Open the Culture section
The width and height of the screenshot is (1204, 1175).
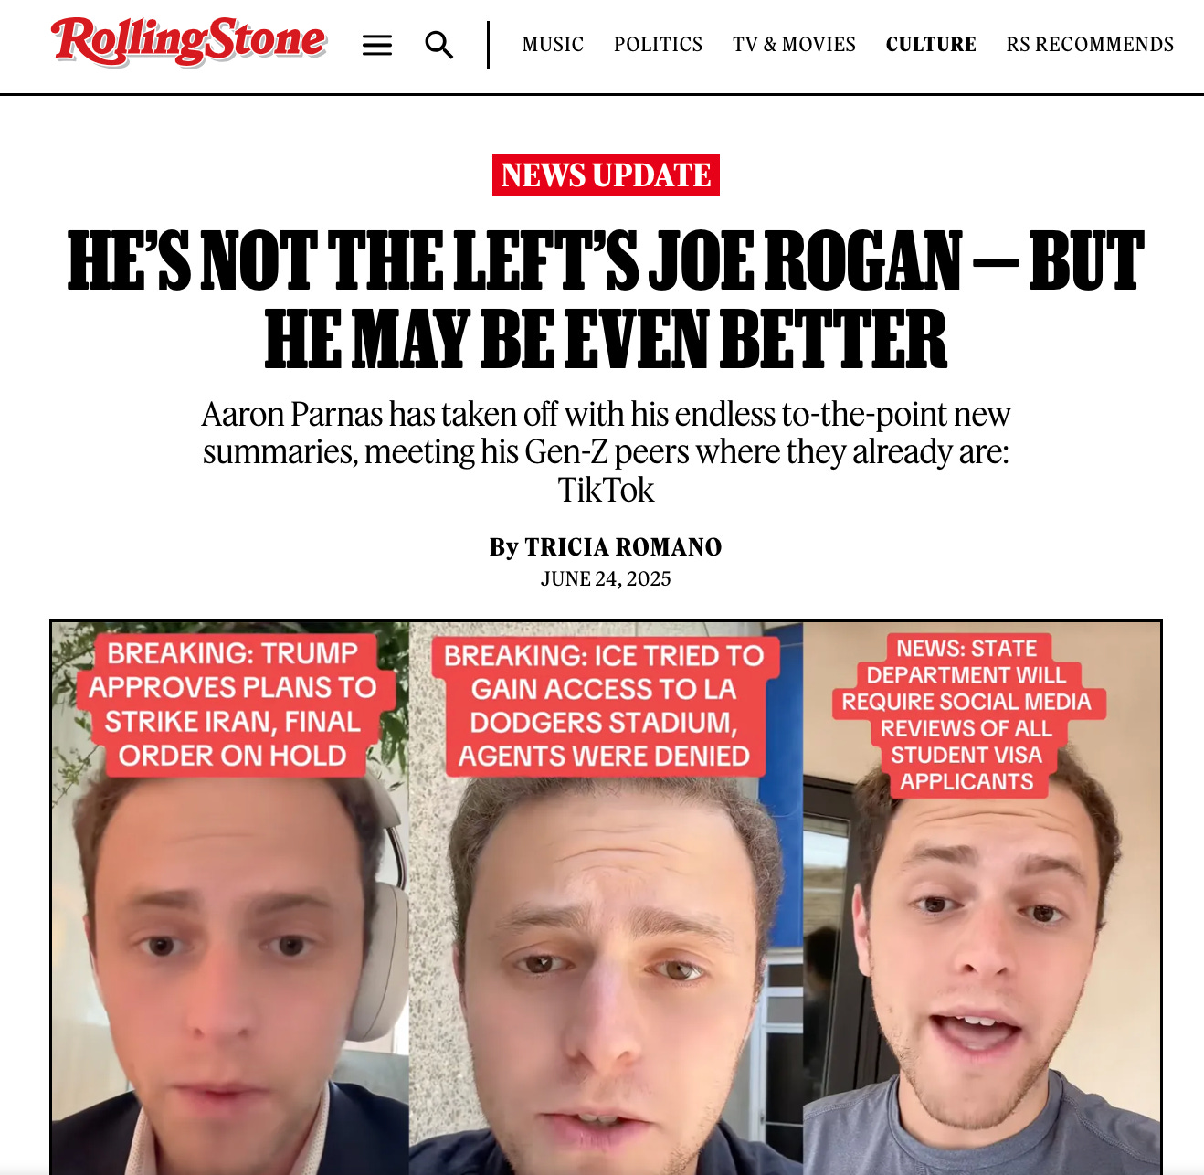[931, 44]
